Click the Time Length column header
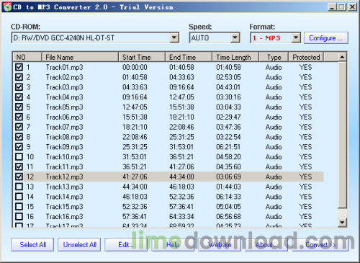The height and width of the screenshot is (263, 360). (235, 57)
